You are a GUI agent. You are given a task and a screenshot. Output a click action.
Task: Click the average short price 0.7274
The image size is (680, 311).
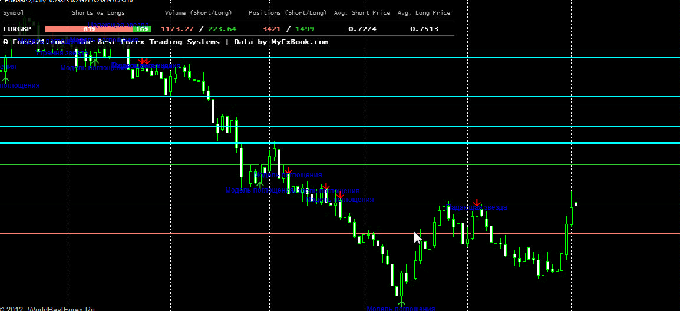click(362, 29)
